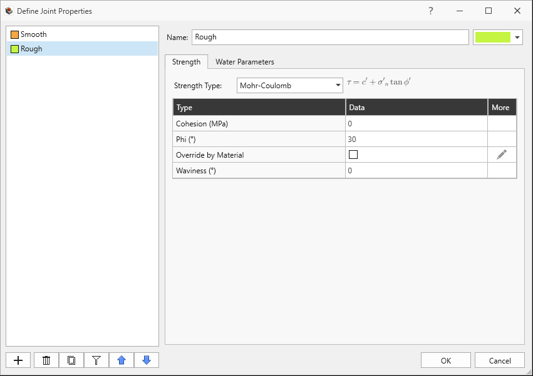This screenshot has height=376, width=533.
Task: Delete selected joint property with trash icon
Action: [x=46, y=360]
